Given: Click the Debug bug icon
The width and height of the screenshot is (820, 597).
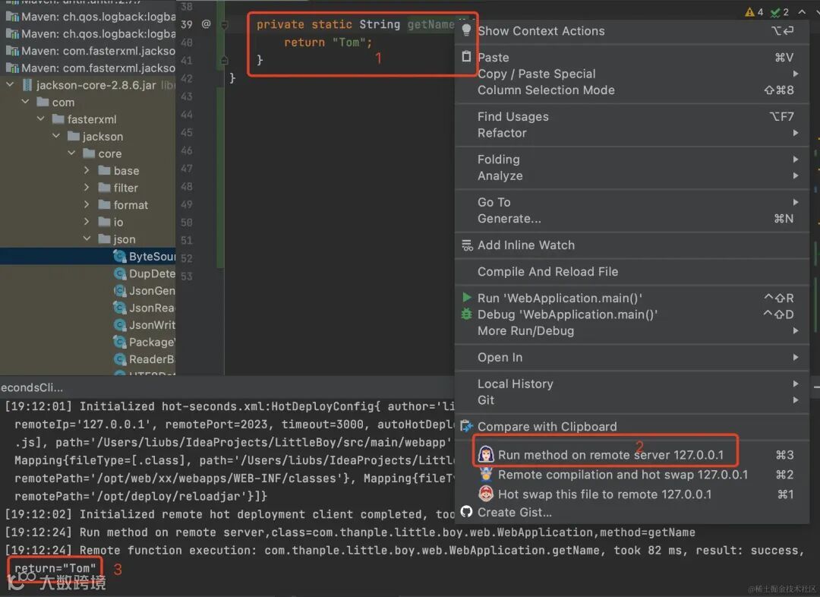Looking at the screenshot, I should 466,314.
